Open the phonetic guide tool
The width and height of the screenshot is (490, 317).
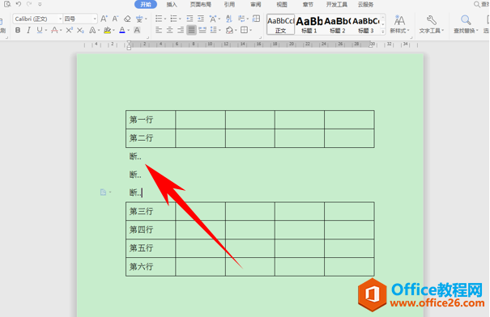139,19
